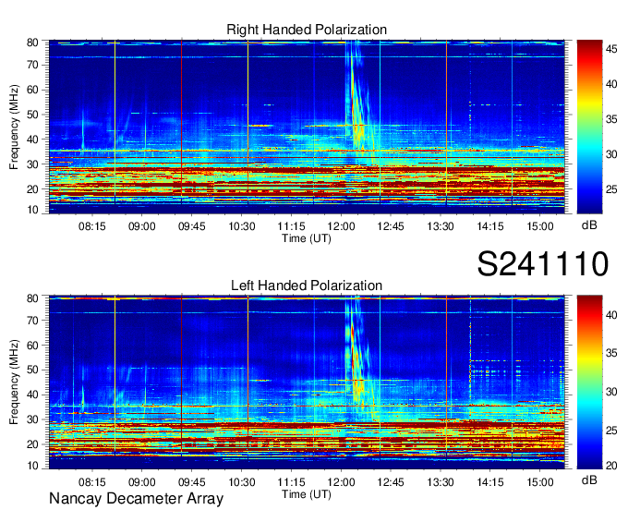Click the "Left Handed Polarization" plot title
This screenshot has width=628, height=510.
pos(307,285)
